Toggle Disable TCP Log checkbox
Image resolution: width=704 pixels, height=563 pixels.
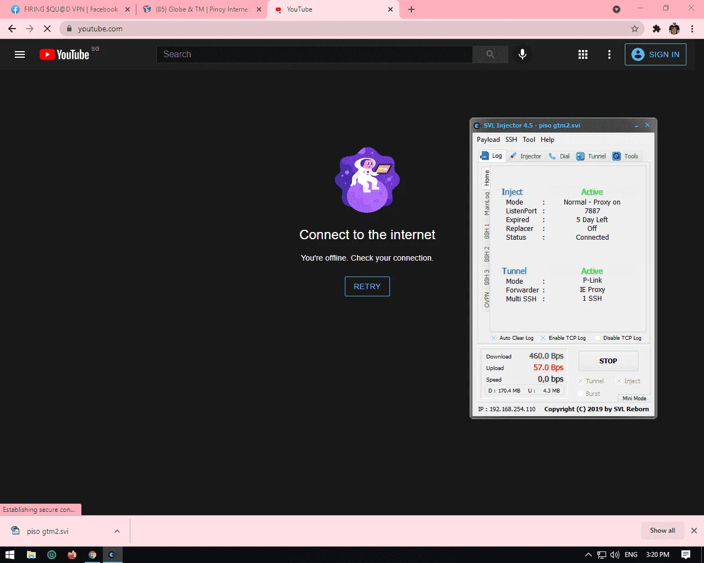pos(597,338)
